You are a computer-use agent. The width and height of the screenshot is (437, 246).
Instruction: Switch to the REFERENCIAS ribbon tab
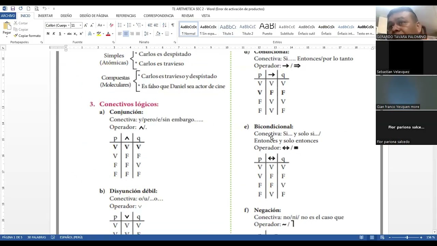(x=126, y=16)
